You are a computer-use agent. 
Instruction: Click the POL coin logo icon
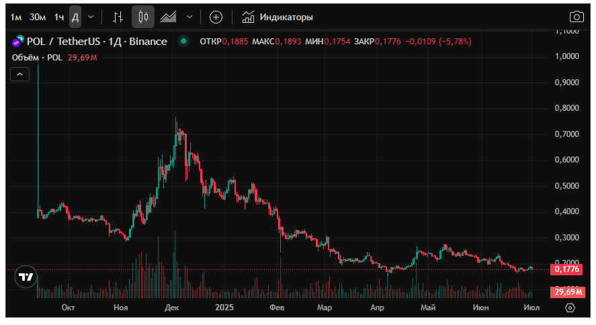pyautogui.click(x=18, y=41)
